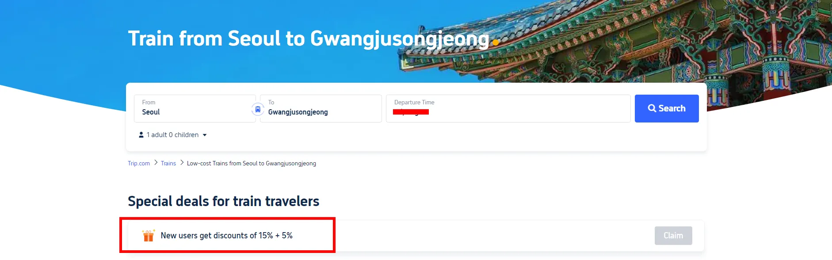Image resolution: width=832 pixels, height=260 pixels.
Task: Click the gift box promo icon
Action: pos(149,235)
